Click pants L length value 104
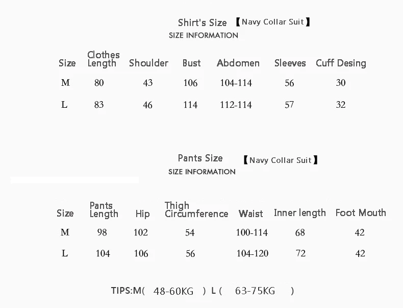Screen dimensions: 403x308 [103, 253]
